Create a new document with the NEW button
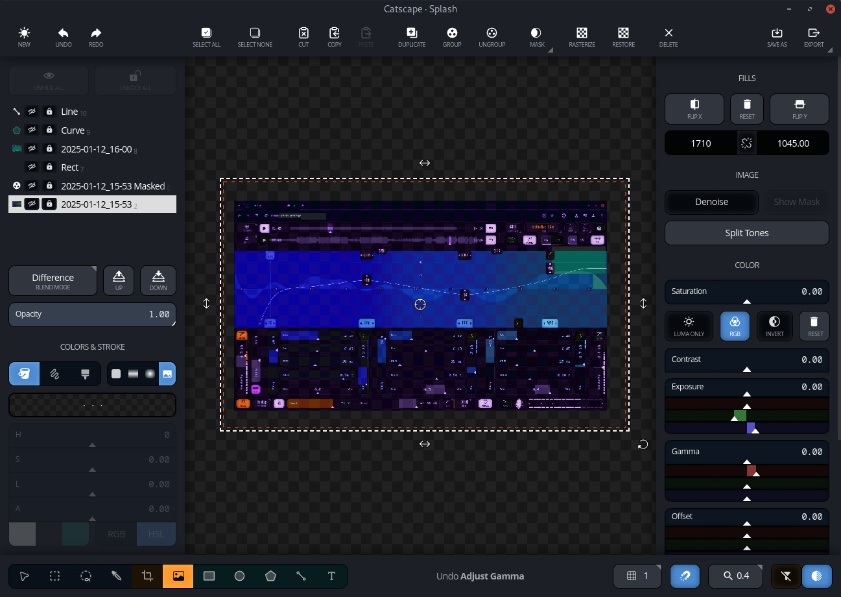 tap(24, 37)
